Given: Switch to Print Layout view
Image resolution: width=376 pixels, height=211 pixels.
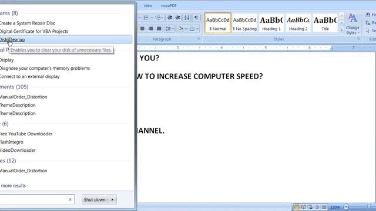Looking at the screenshot, I should click(297, 207).
